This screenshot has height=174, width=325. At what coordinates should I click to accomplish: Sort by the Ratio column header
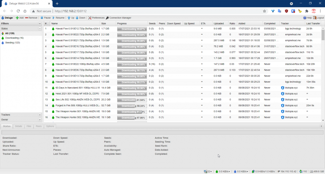tap(233, 24)
